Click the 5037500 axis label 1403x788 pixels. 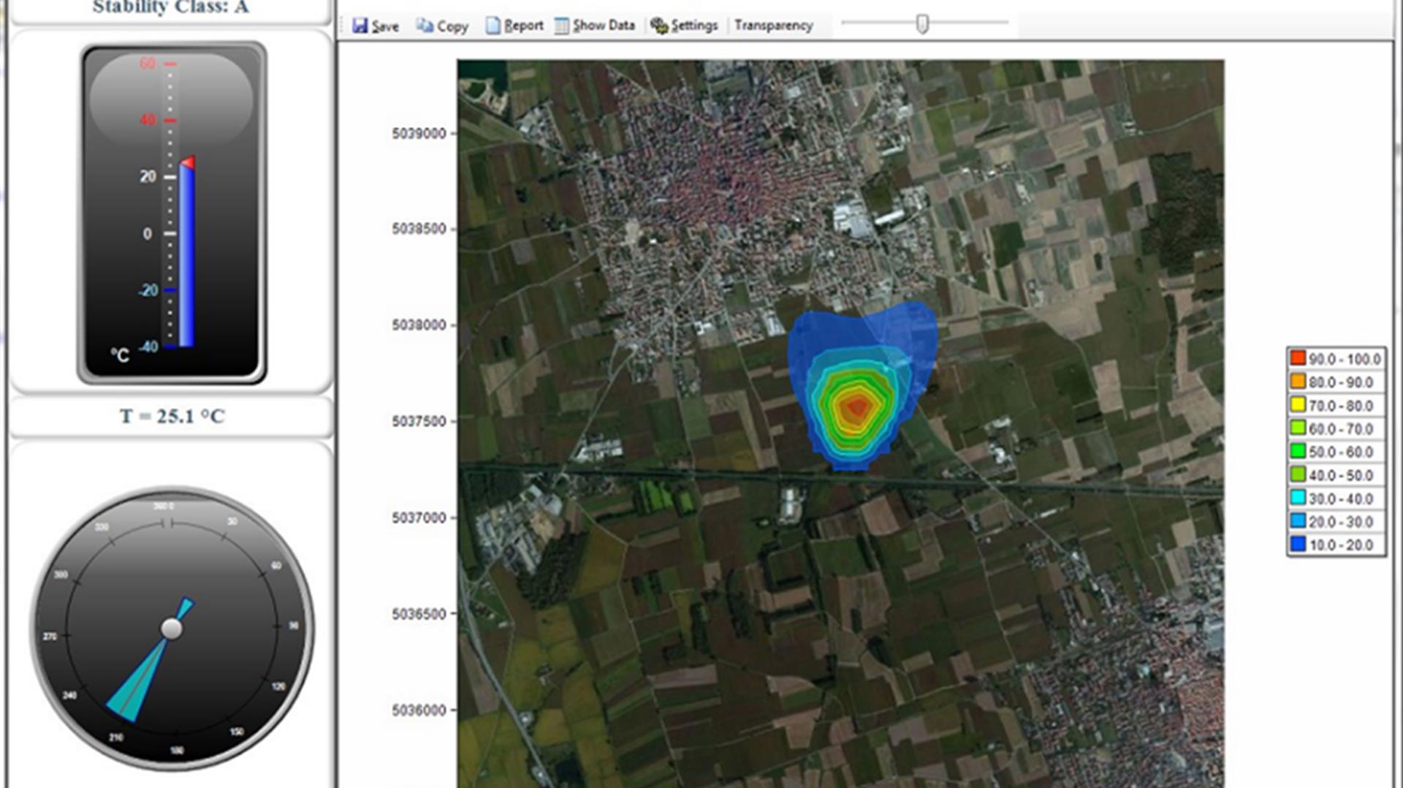[419, 422]
